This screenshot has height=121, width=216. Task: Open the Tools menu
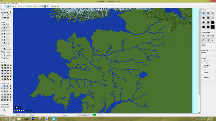coord(12,4)
